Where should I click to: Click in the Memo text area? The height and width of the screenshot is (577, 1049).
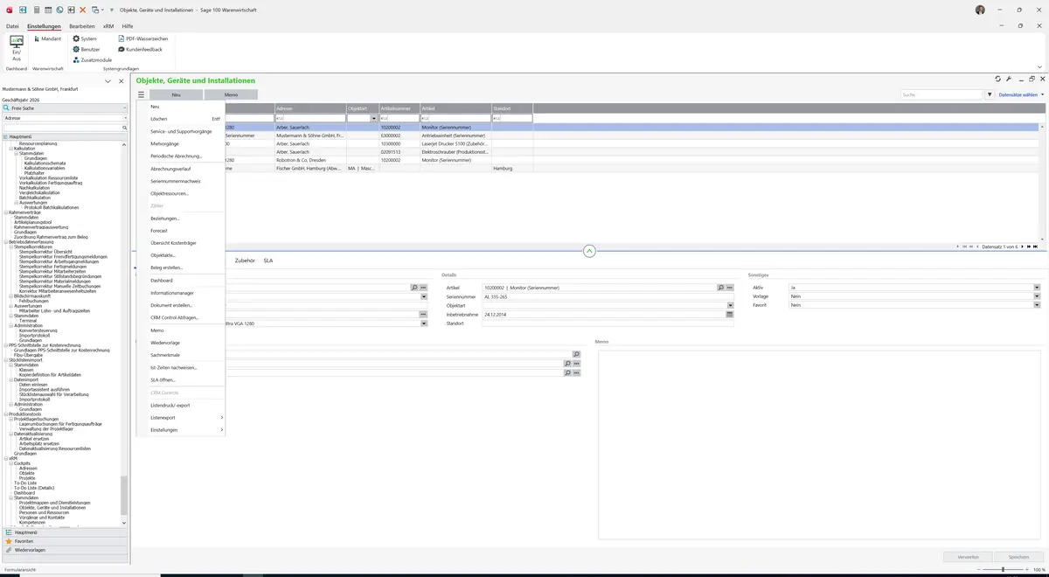point(819,443)
